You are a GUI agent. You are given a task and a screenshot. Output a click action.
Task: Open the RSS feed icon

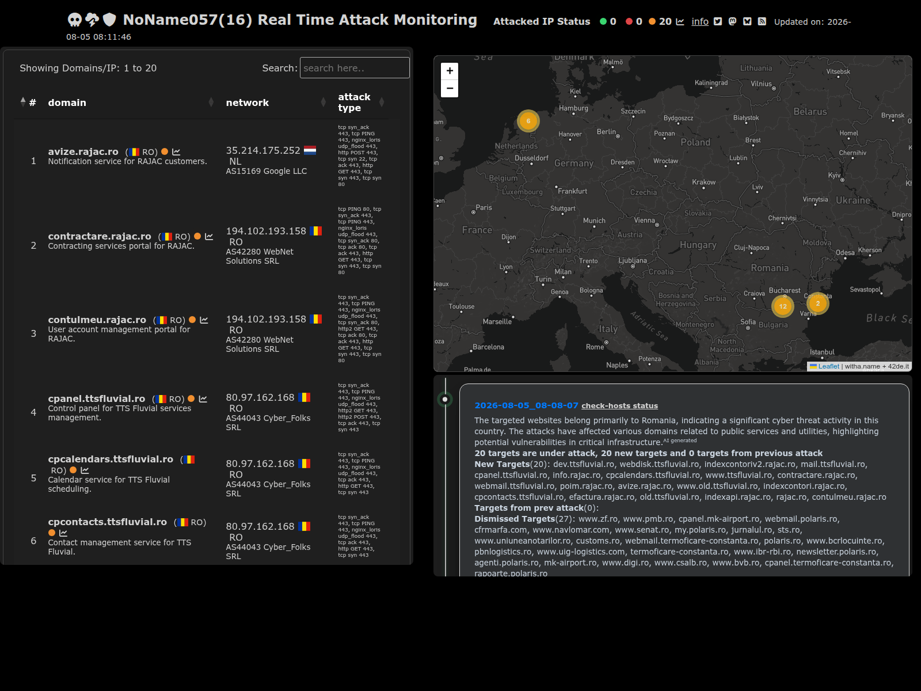(762, 22)
